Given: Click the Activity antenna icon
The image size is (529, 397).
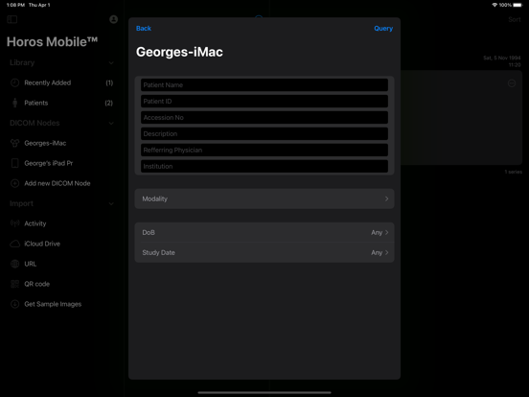Looking at the screenshot, I should [x=14, y=223].
